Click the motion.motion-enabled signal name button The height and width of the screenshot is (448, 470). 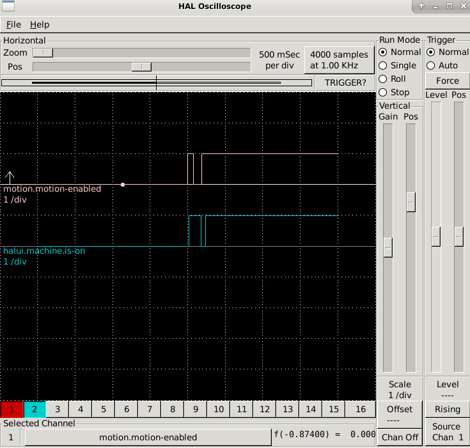148,437
